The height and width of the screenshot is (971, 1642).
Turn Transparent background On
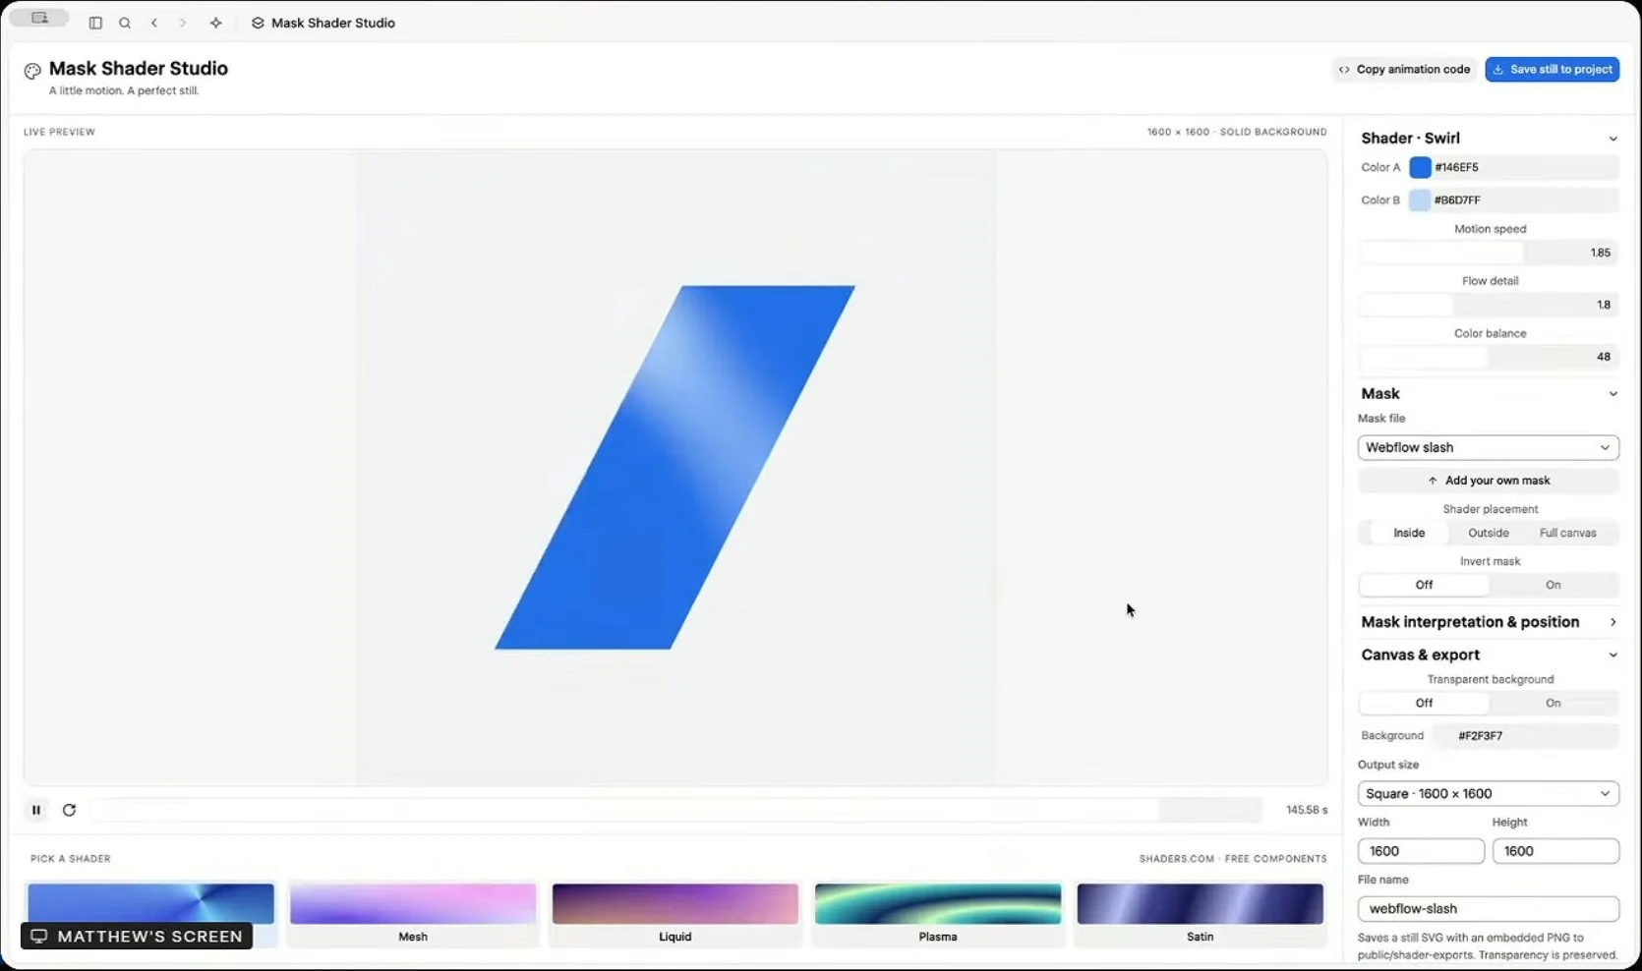1553,703
